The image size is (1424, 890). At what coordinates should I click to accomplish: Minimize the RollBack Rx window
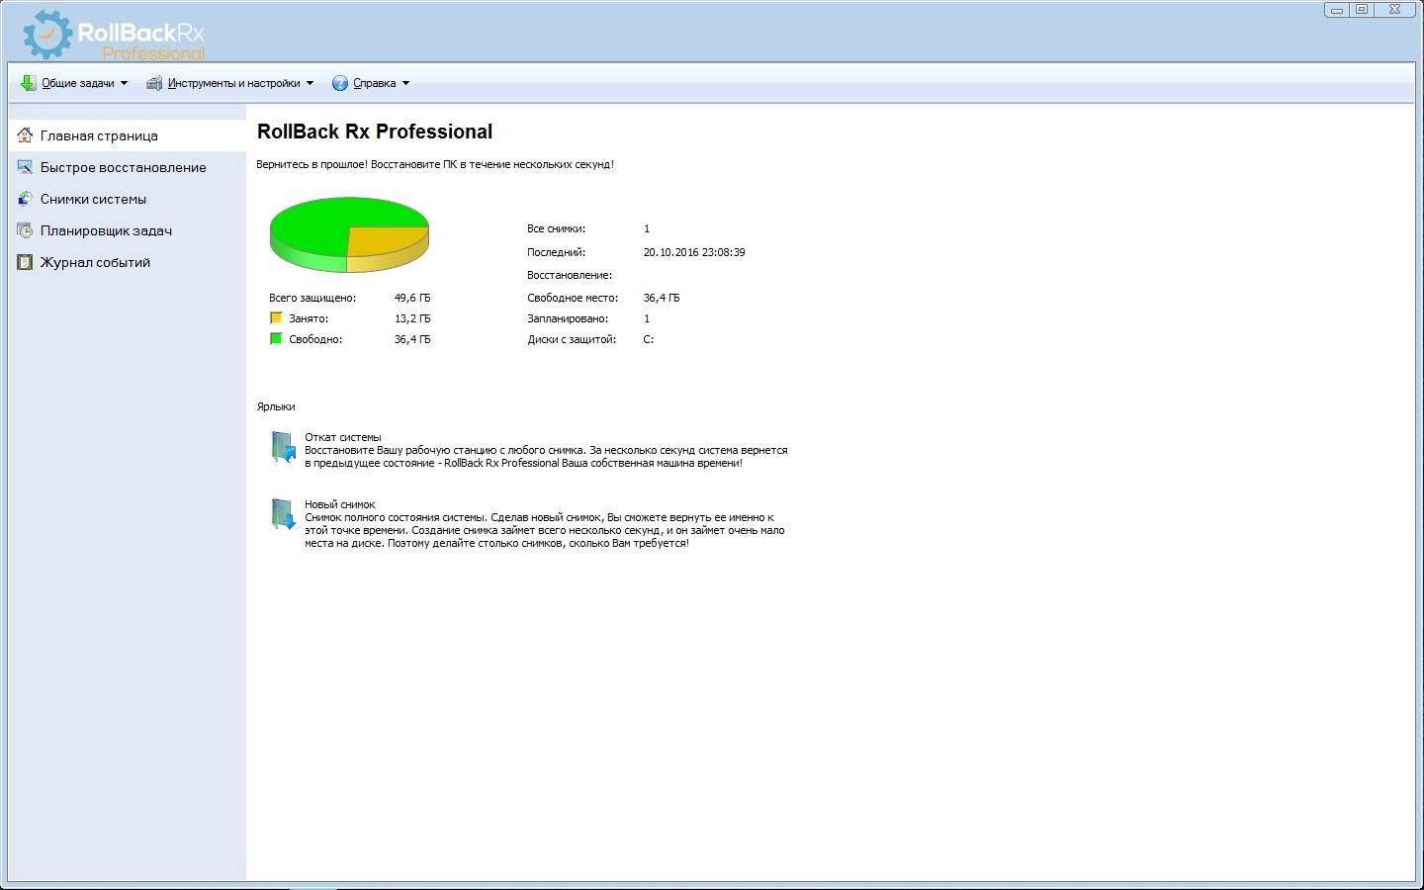pos(1337,10)
